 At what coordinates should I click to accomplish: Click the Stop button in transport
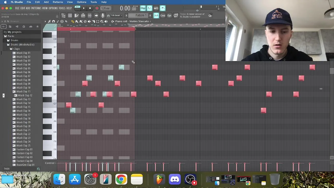point(90,8)
